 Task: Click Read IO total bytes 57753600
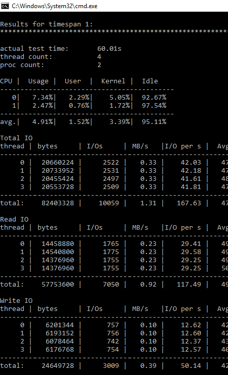click(x=58, y=285)
